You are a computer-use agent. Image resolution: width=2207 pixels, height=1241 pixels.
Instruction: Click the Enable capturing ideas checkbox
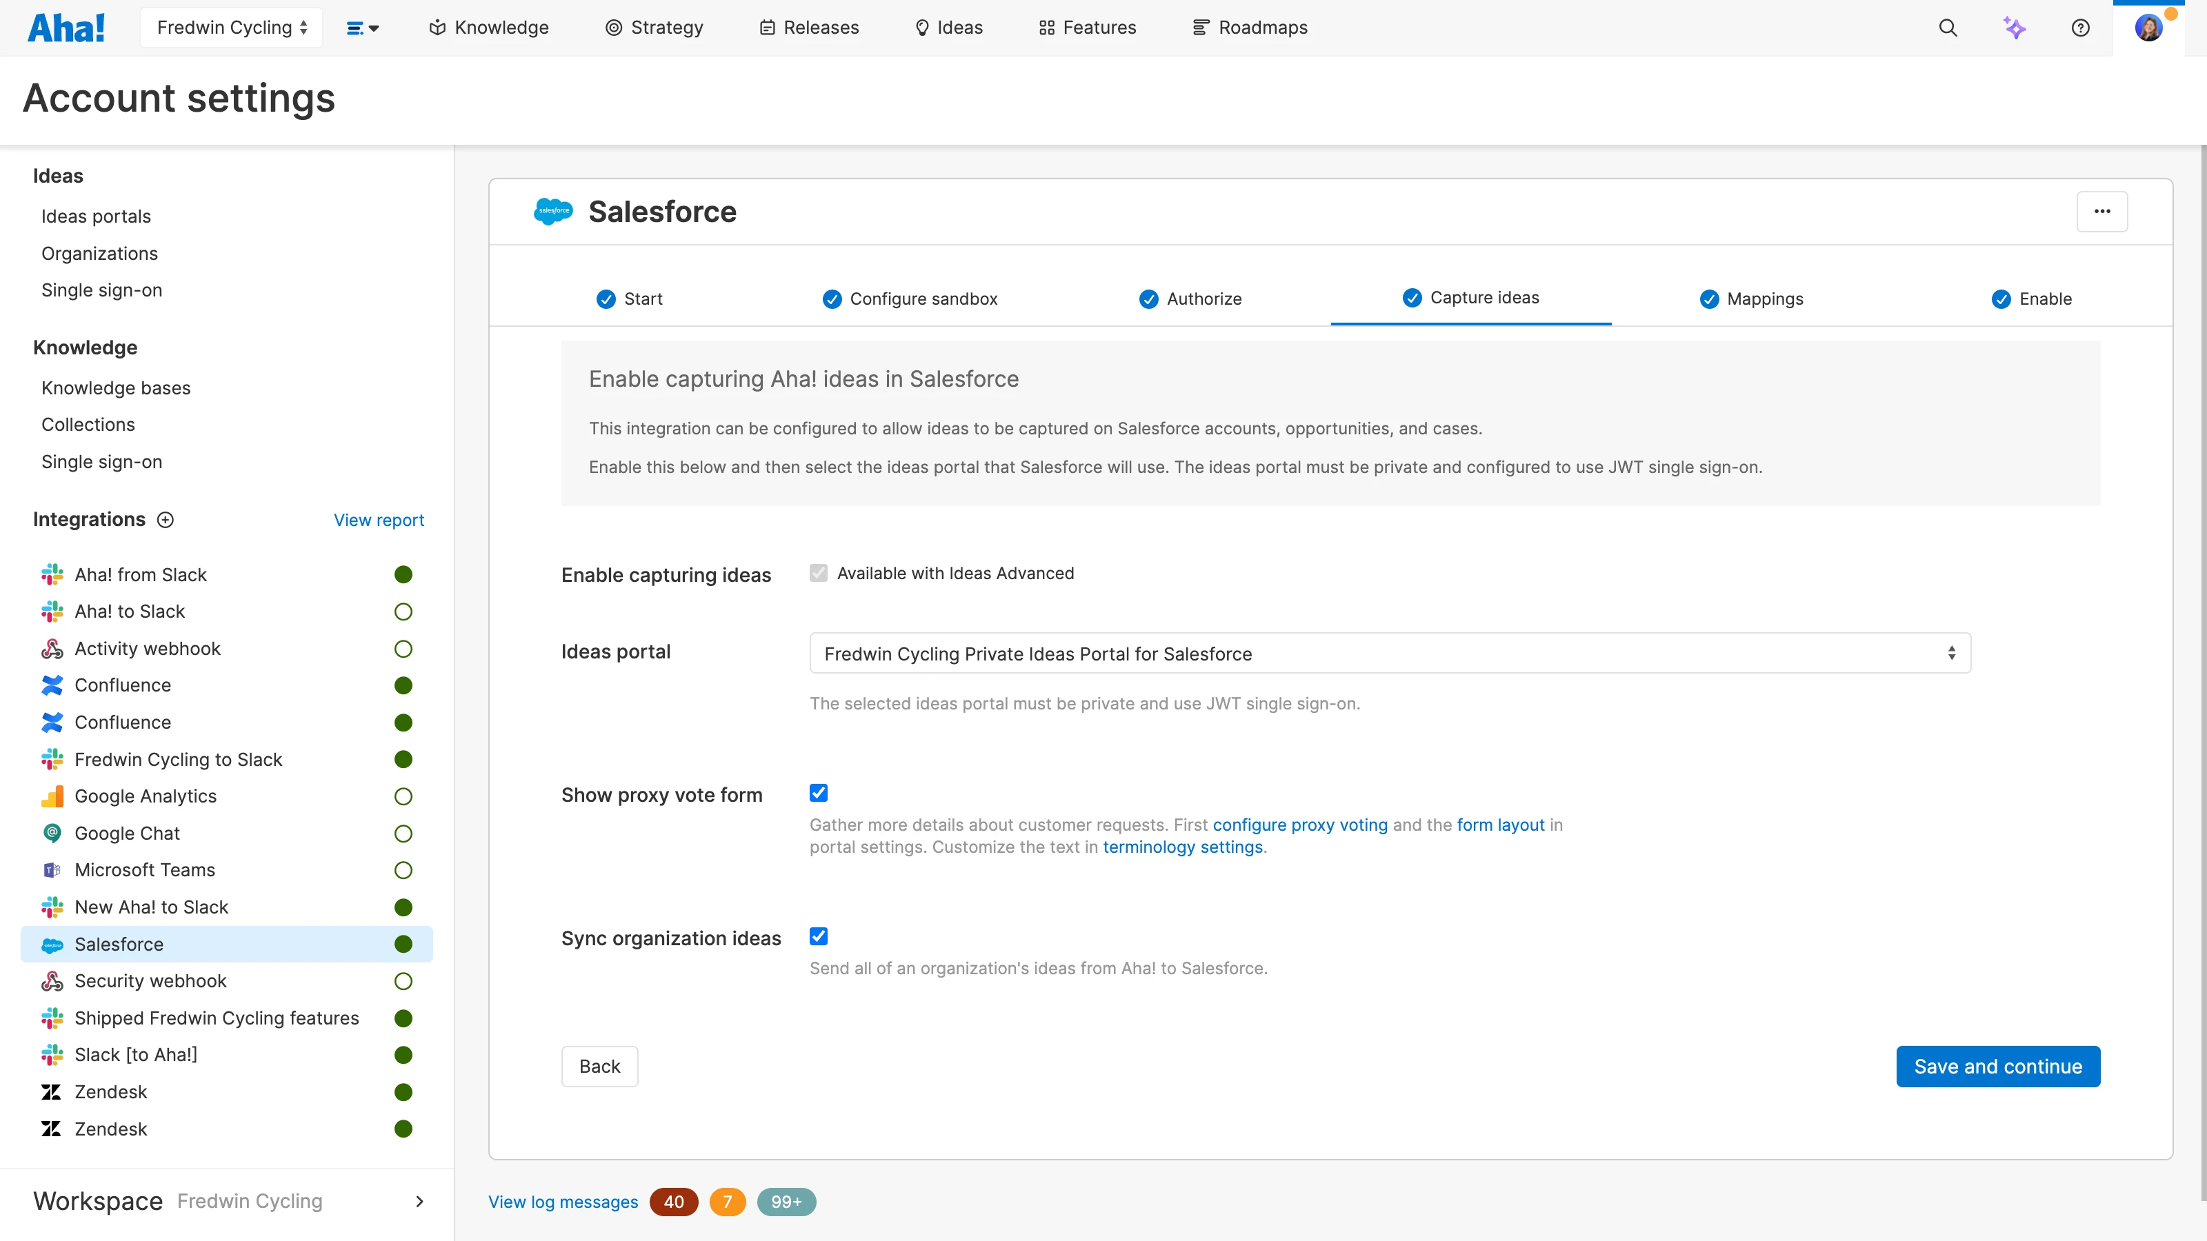point(818,573)
